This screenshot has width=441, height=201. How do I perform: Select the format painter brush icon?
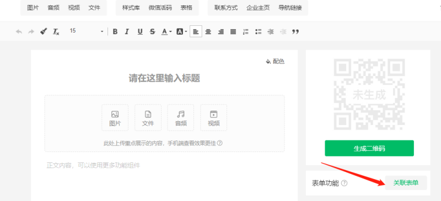pyautogui.click(x=44, y=31)
